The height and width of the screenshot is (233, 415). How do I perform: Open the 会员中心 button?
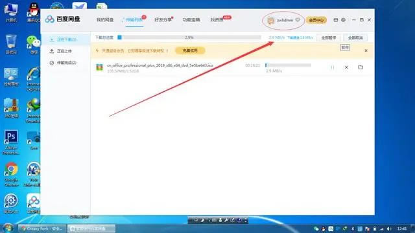pos(316,20)
